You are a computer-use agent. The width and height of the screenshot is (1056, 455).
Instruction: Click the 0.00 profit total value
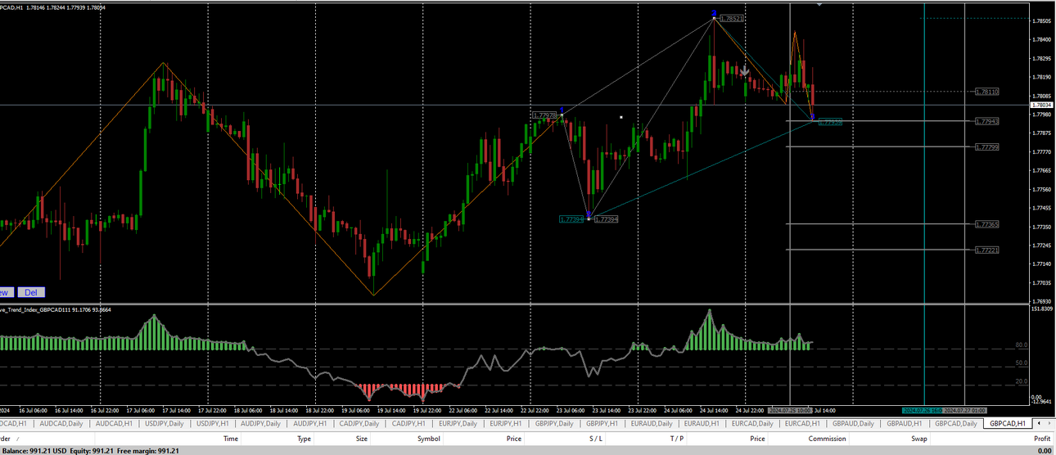(x=1045, y=450)
